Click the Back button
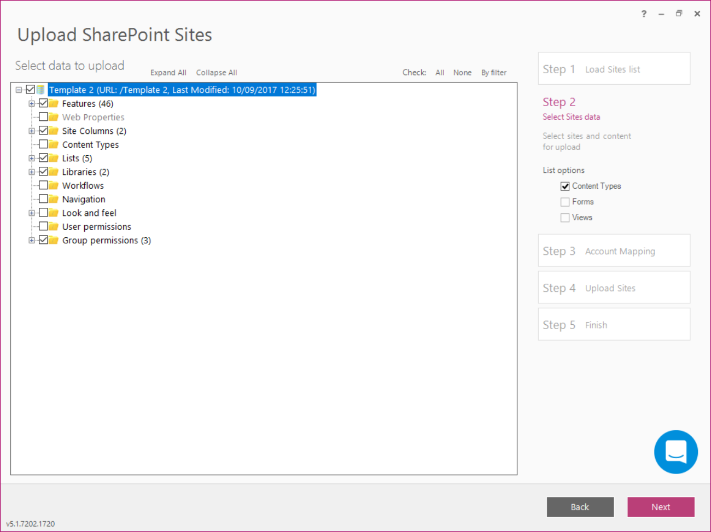Image resolution: width=711 pixels, height=532 pixels. (580, 507)
